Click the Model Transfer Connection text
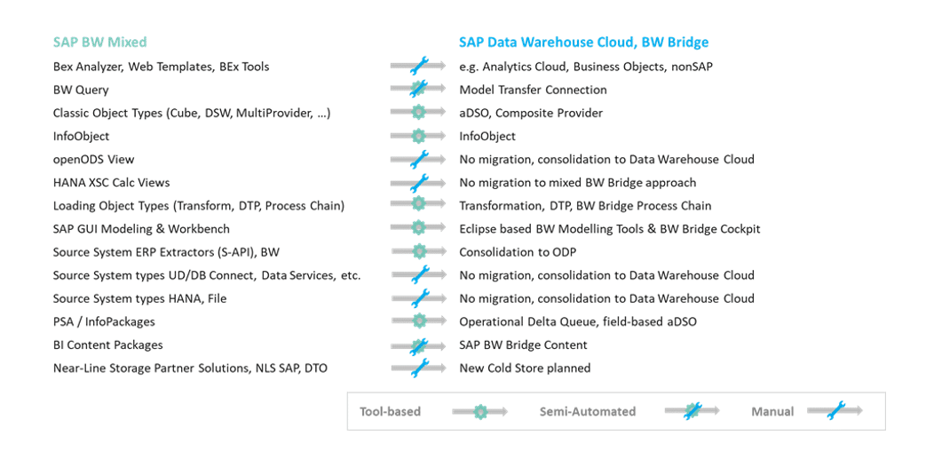This screenshot has height=459, width=926. click(x=534, y=90)
